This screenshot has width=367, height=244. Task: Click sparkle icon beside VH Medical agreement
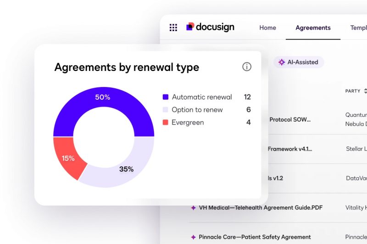pyautogui.click(x=193, y=207)
